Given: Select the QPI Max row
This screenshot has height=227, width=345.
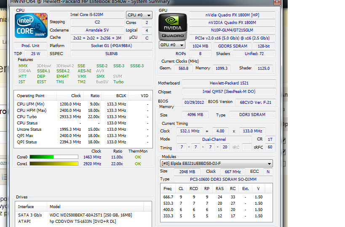Looking at the screenshot, I should (83, 136).
